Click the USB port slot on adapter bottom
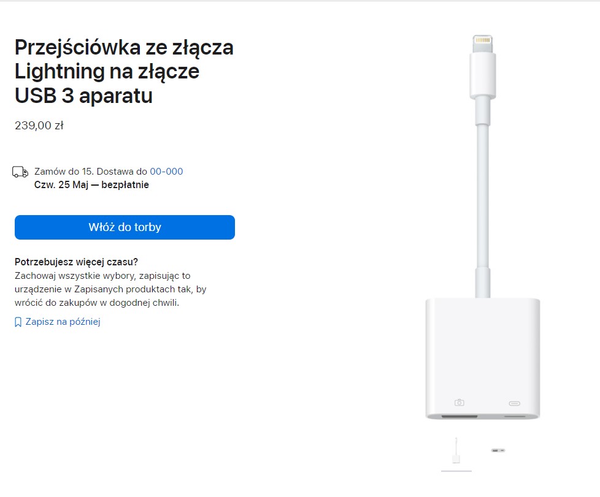Image resolution: width=600 pixels, height=497 pixels. coord(460,416)
